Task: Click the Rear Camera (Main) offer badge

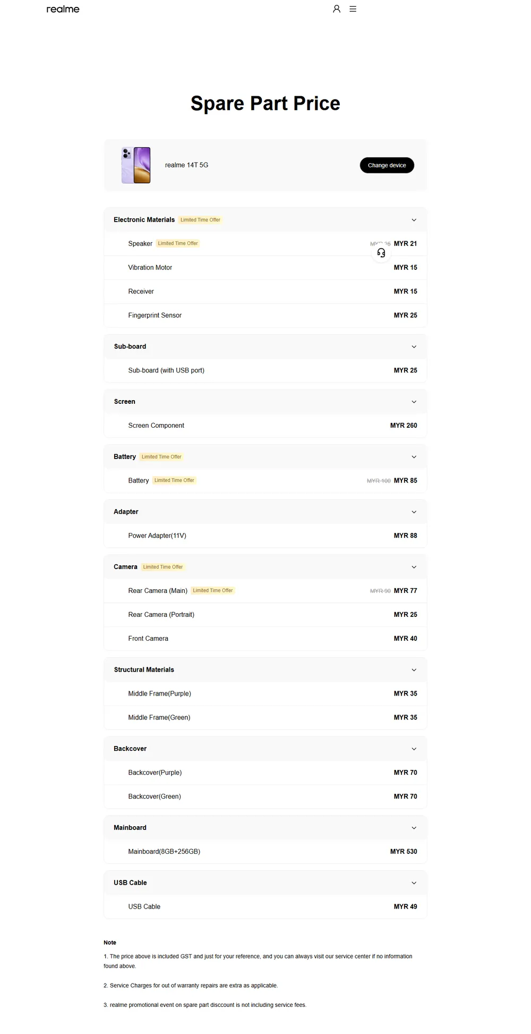Action: coord(213,590)
